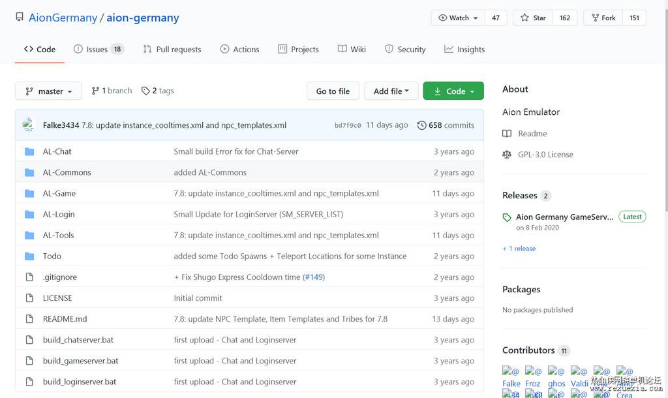
Task: Open the Insights tab
Action: 464,50
